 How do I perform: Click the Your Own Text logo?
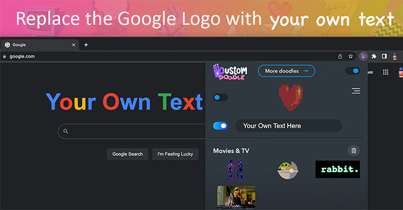[x=125, y=102]
